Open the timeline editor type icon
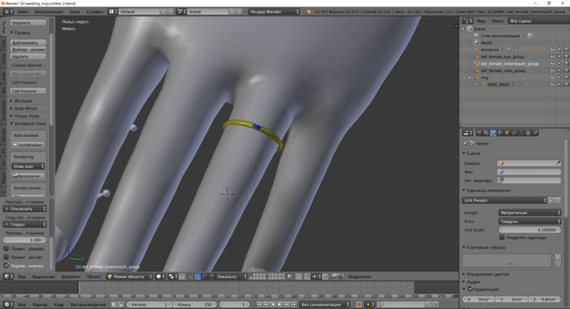This screenshot has width=570, height=309. (x=7, y=304)
